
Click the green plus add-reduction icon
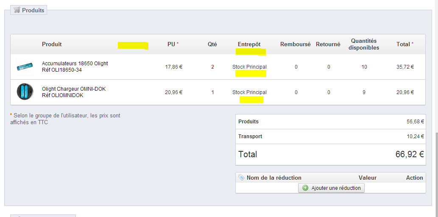coord(305,188)
